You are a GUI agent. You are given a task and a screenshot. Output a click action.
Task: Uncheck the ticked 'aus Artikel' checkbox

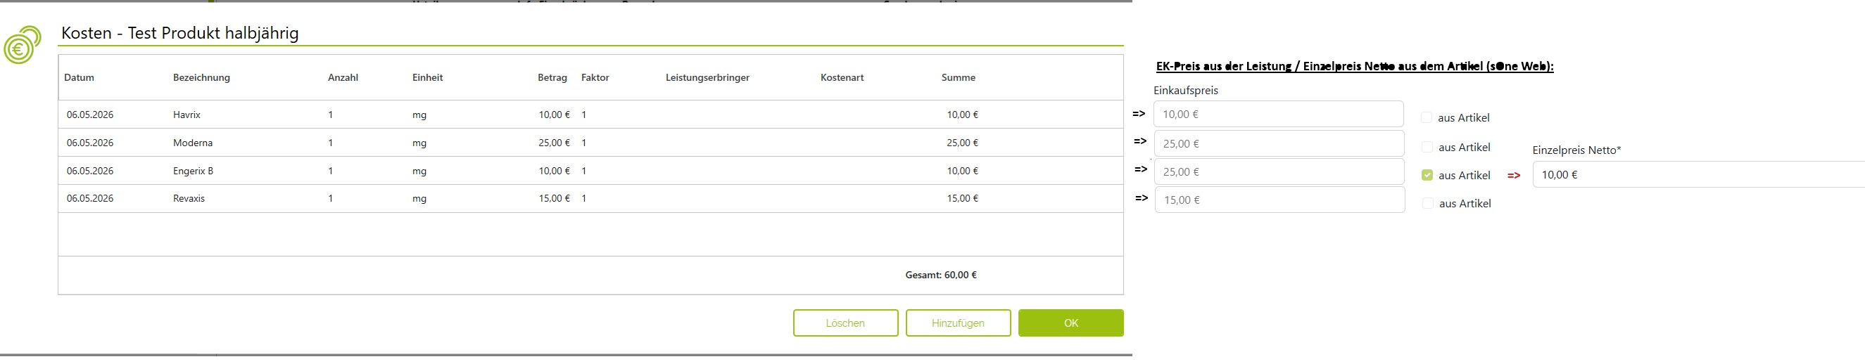coord(1427,176)
